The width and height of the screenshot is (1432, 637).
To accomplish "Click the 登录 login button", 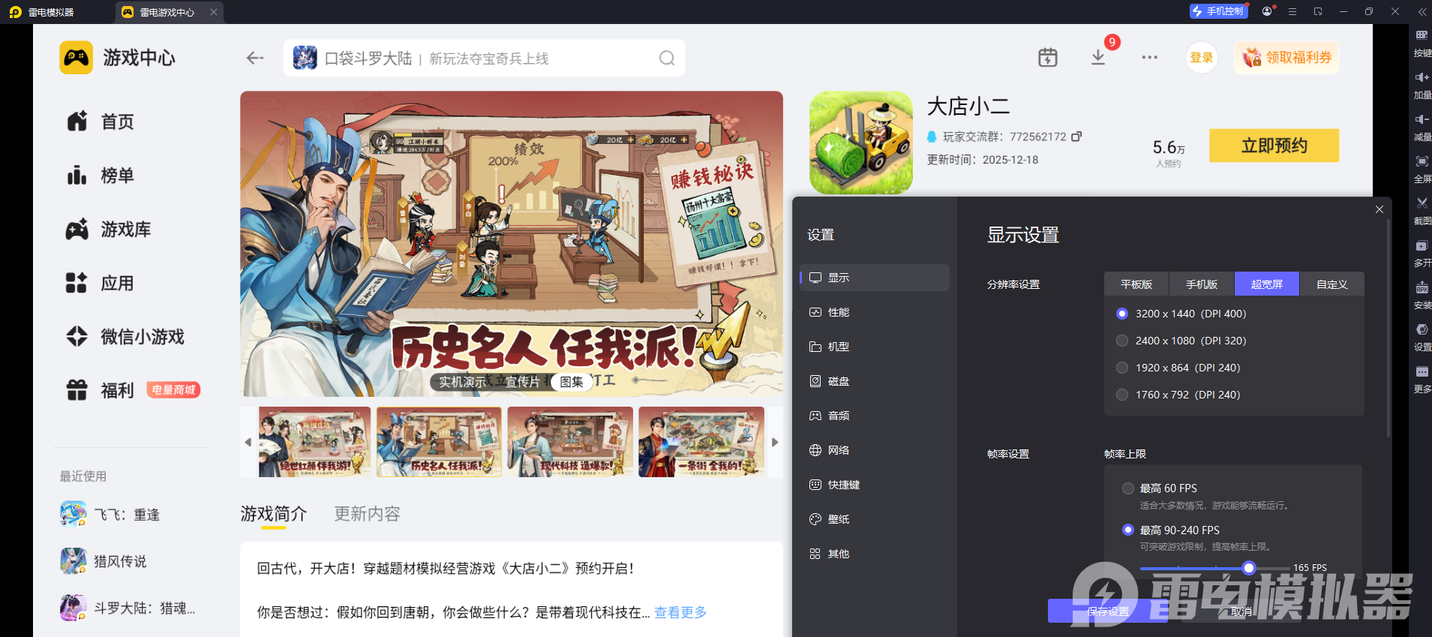I will click(1202, 58).
